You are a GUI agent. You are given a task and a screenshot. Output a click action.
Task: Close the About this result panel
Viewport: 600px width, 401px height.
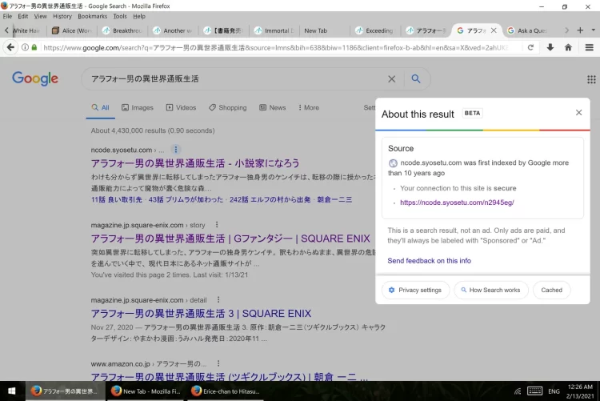[x=578, y=113]
